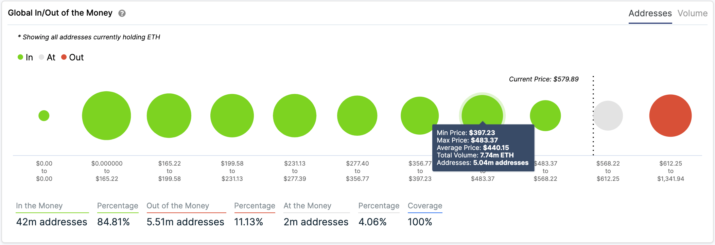Click the red Out of the Money bubble

pyautogui.click(x=670, y=116)
